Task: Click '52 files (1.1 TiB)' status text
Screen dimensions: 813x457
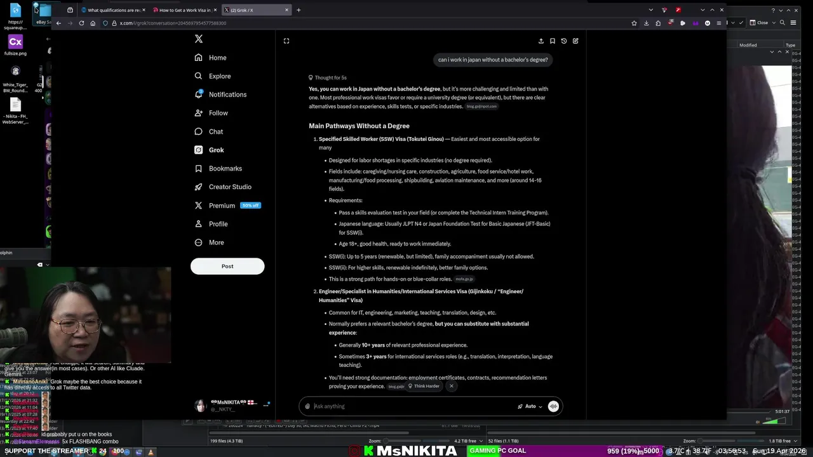Action: tap(503, 440)
